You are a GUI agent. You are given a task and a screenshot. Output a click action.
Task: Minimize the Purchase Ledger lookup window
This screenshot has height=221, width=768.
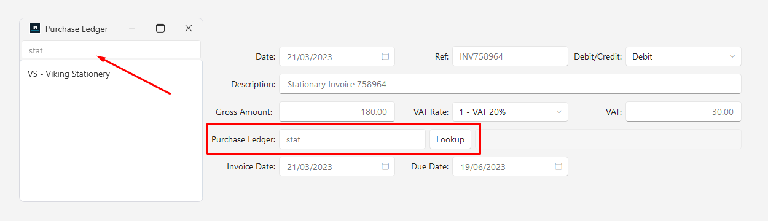132,28
